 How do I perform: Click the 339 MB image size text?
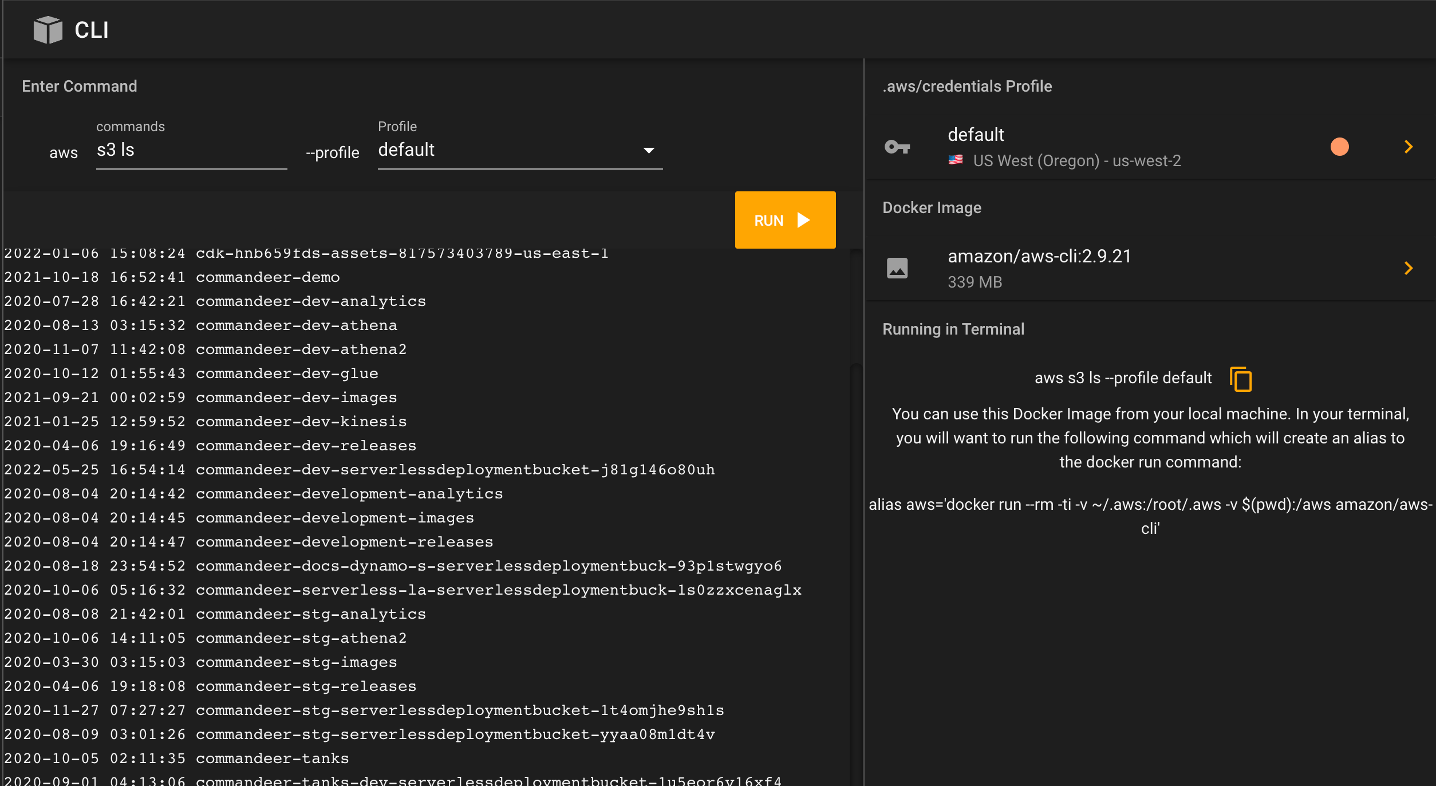click(x=975, y=282)
